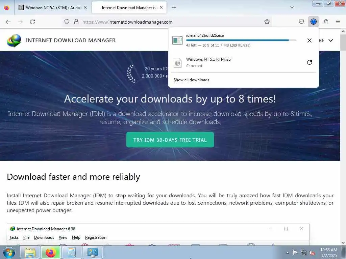This screenshot has width=346, height=259.
Task: Open the View menu in IDM screenshot
Action: (63, 237)
